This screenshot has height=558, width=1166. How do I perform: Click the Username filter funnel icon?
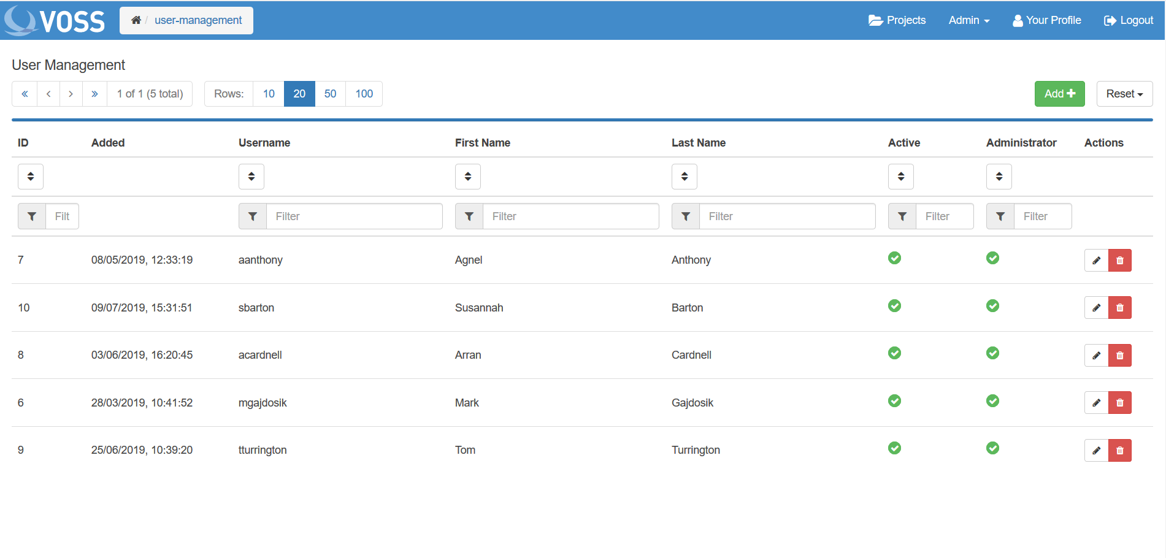coord(252,216)
